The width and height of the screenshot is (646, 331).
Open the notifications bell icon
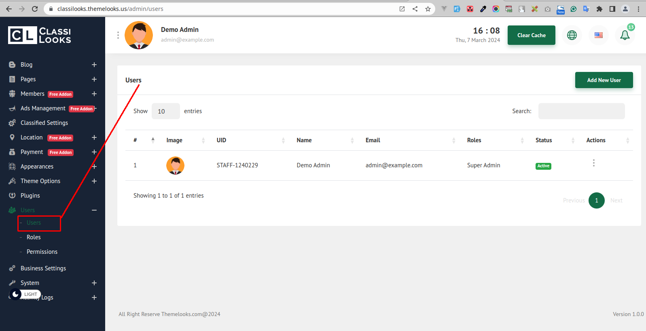[x=625, y=35]
